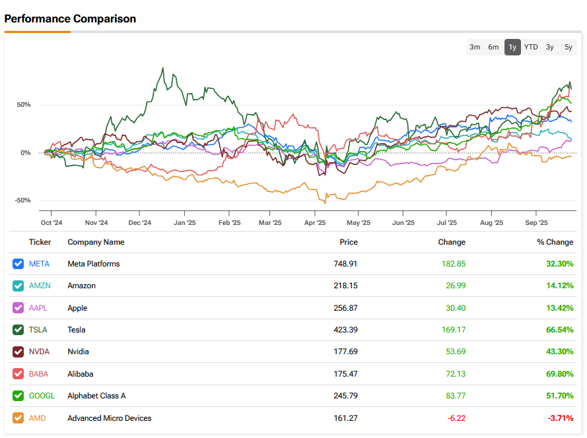Click the Nvidia percent change 43.30%

pos(560,352)
